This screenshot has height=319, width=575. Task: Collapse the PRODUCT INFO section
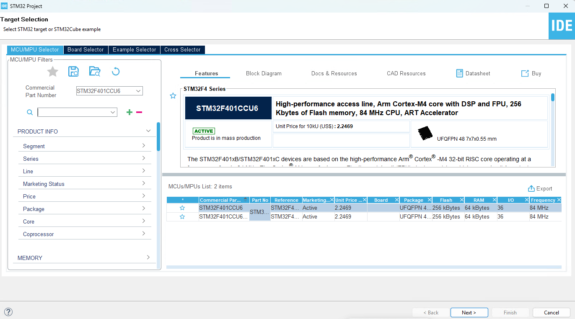[148, 131]
